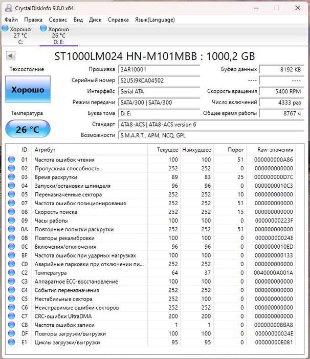Select the Включения/отключения attribute text
This screenshot has width=310, height=359.
pyautogui.click(x=65, y=247)
